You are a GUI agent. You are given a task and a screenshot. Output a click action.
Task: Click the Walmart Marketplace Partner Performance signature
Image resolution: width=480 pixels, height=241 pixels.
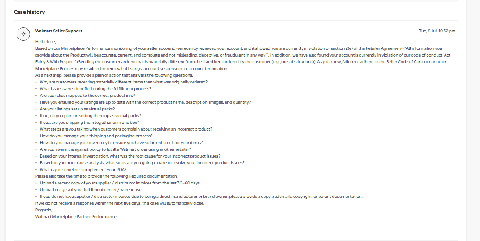[x=76, y=217]
